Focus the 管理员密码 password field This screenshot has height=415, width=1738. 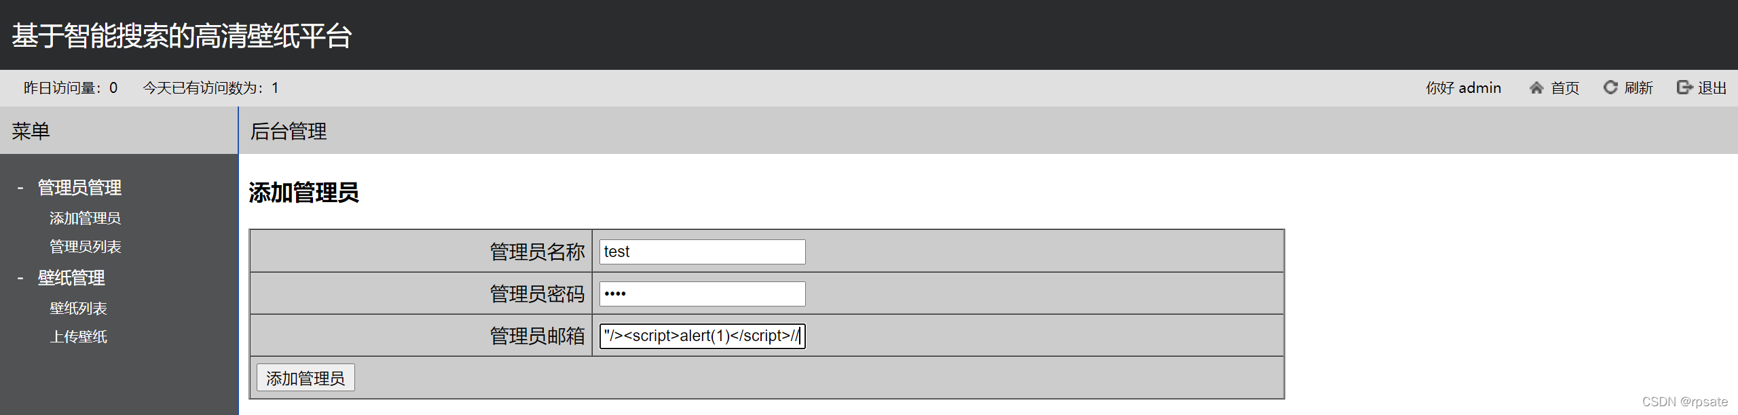tap(702, 294)
